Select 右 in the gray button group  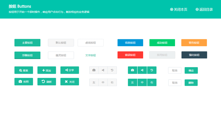pos(112,83)
